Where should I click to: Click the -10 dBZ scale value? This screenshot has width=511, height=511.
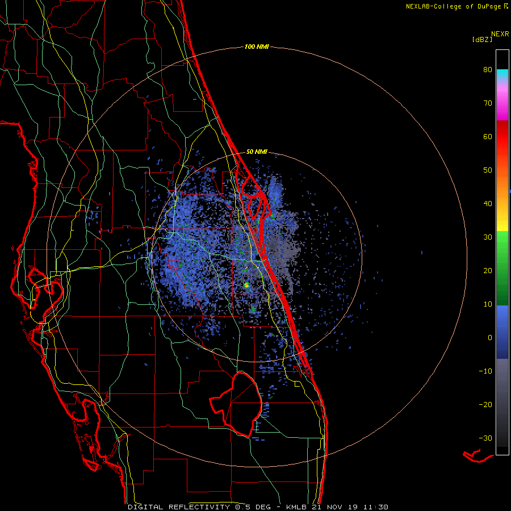(x=485, y=371)
